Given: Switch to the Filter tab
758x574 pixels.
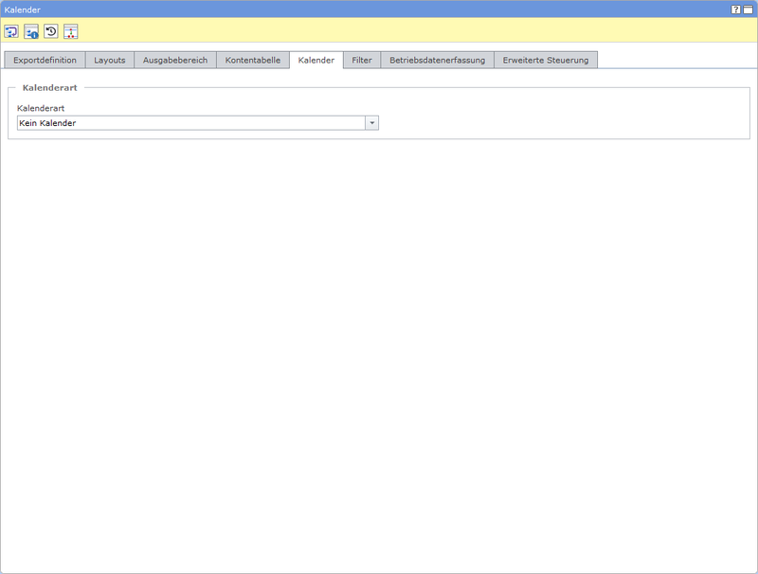Looking at the screenshot, I should point(362,60).
